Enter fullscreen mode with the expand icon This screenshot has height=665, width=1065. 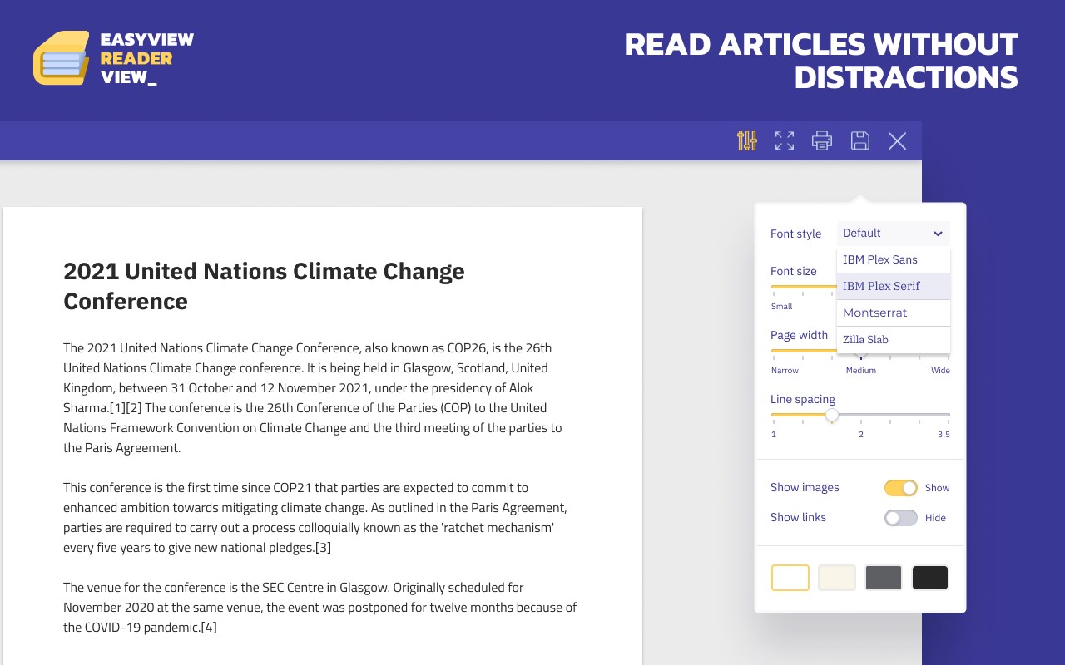click(x=785, y=140)
